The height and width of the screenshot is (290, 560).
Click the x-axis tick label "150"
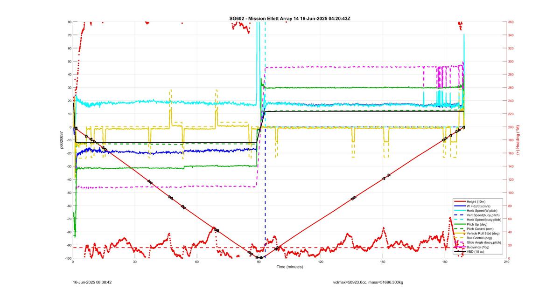(383, 262)
